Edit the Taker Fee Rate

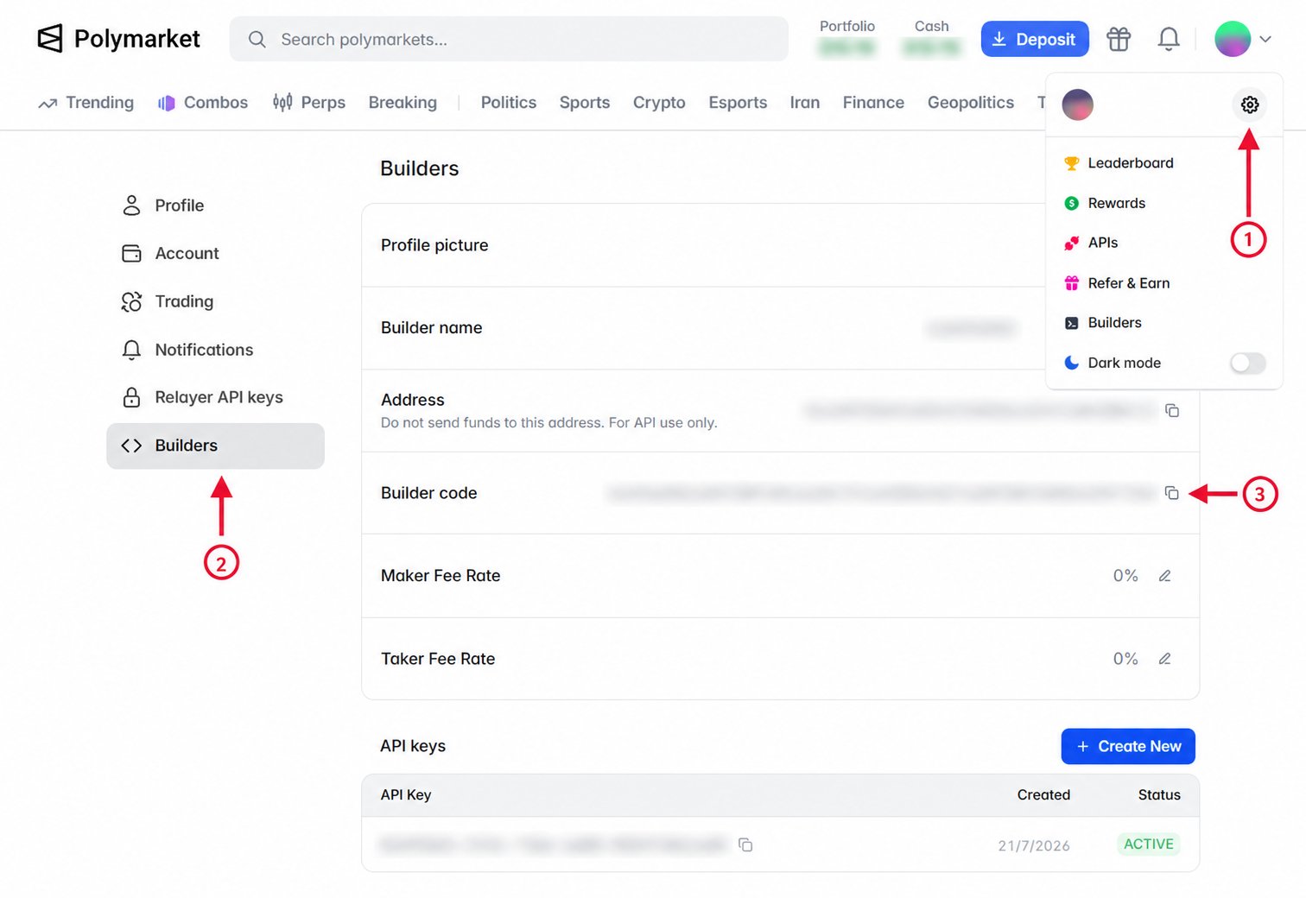pyautogui.click(x=1164, y=659)
